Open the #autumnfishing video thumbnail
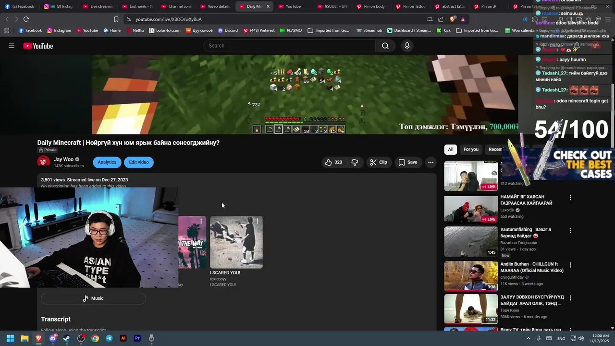Viewport: 615px width, 346px height. point(471,242)
